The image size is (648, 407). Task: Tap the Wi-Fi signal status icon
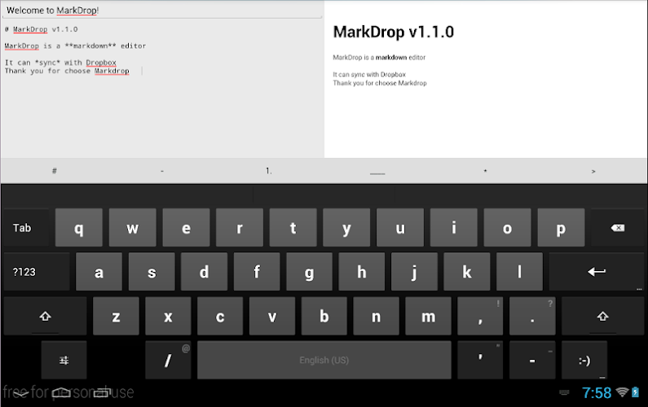622,392
